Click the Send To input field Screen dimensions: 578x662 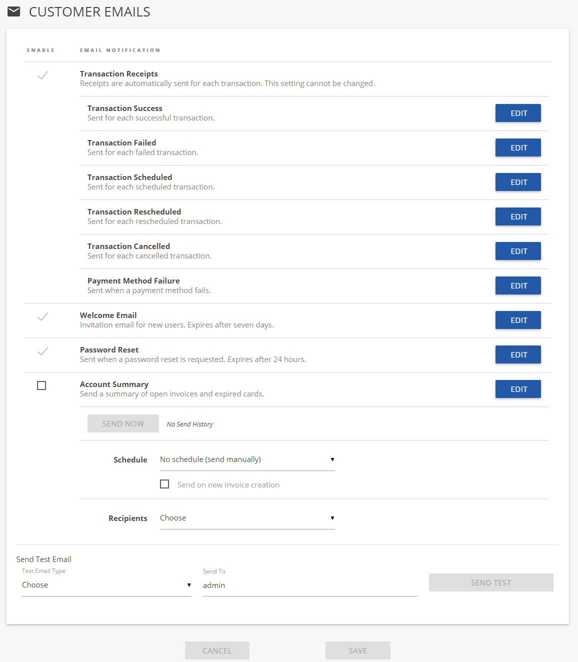310,585
